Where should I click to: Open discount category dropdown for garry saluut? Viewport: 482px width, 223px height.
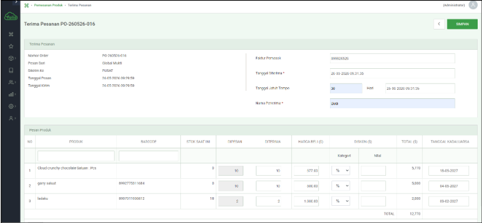(x=340, y=186)
